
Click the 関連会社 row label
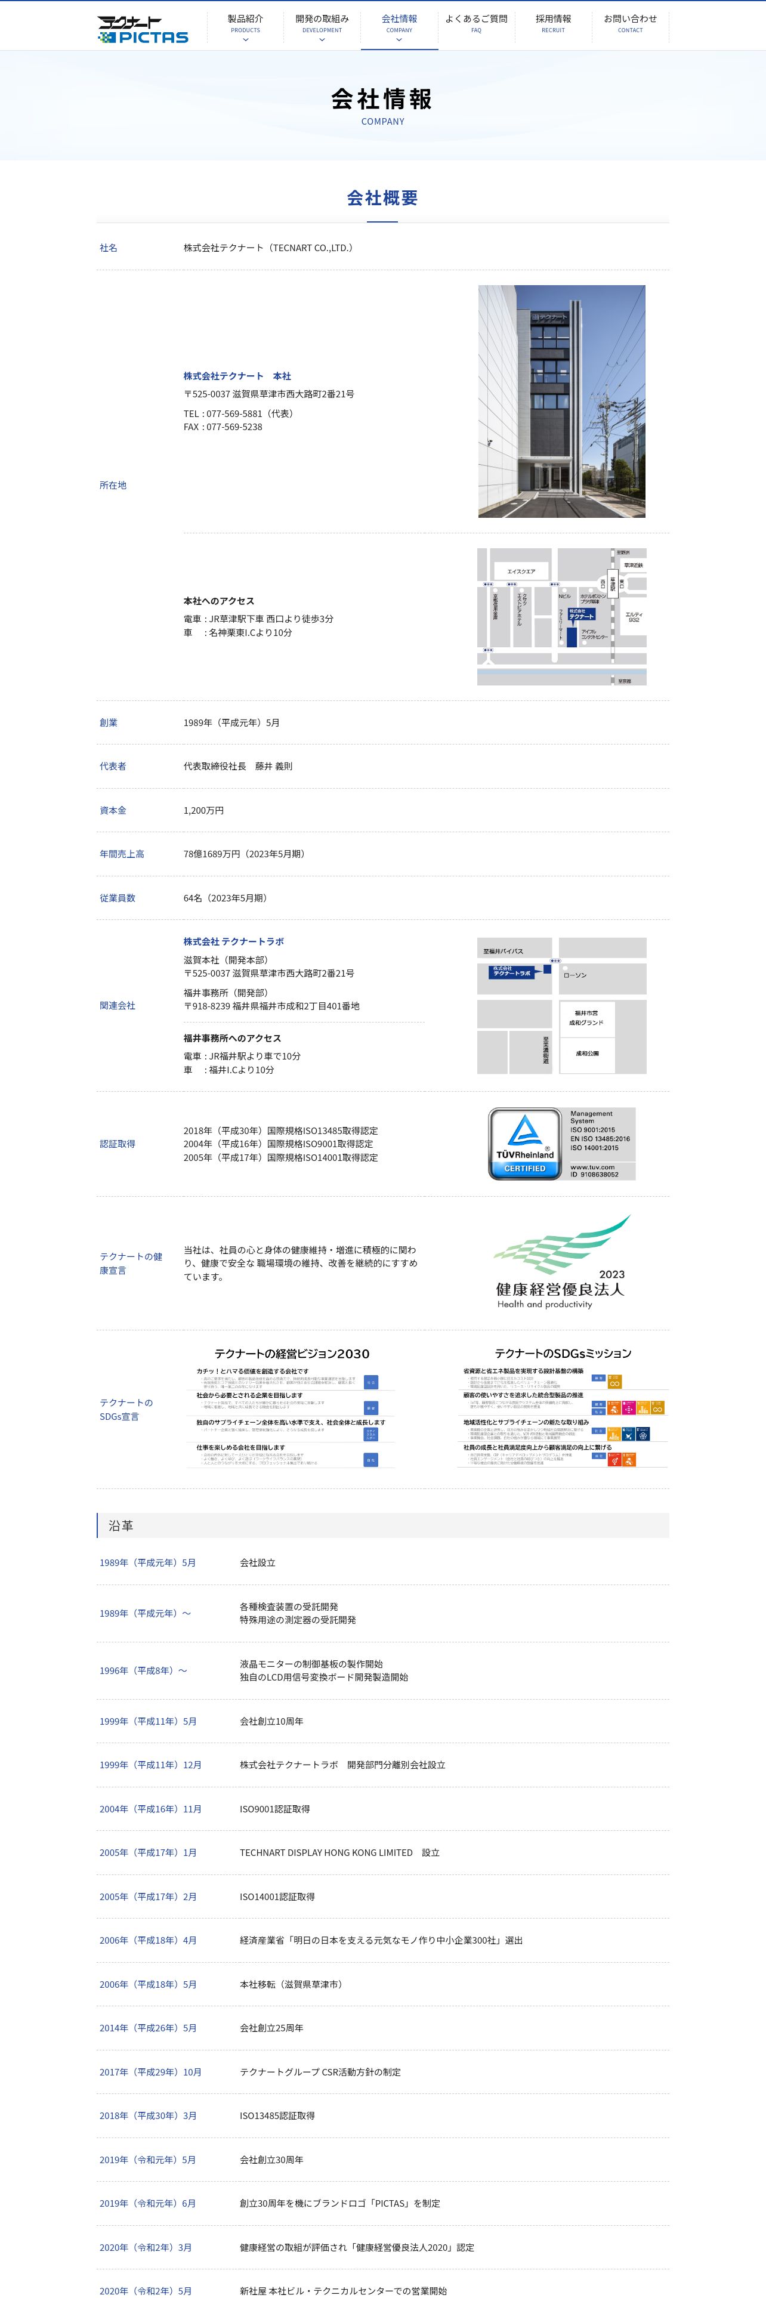tap(118, 1005)
